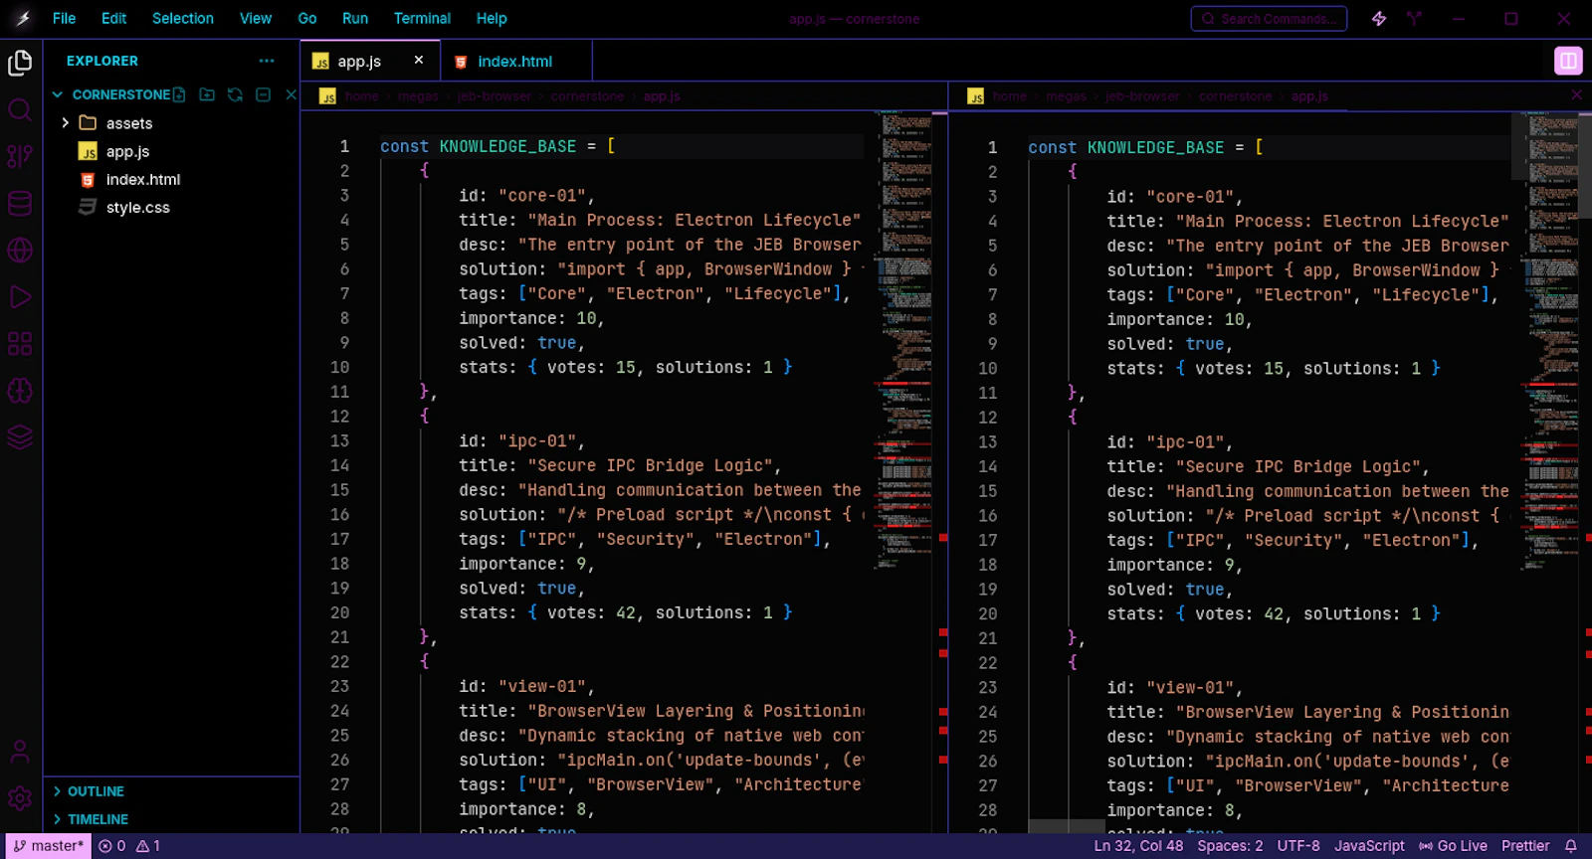
Task: Open the Selection menu
Action: [182, 18]
